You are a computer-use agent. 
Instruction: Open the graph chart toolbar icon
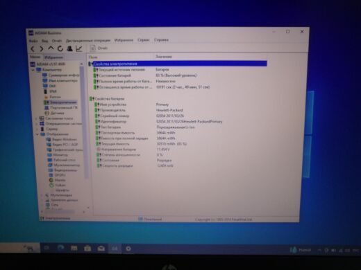point(79,48)
